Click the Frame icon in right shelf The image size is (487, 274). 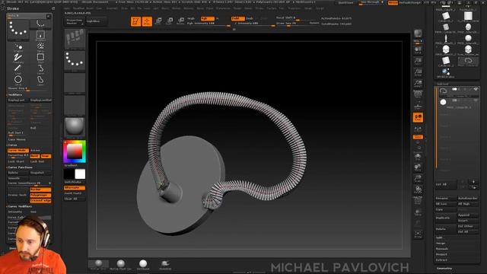pyautogui.click(x=418, y=157)
